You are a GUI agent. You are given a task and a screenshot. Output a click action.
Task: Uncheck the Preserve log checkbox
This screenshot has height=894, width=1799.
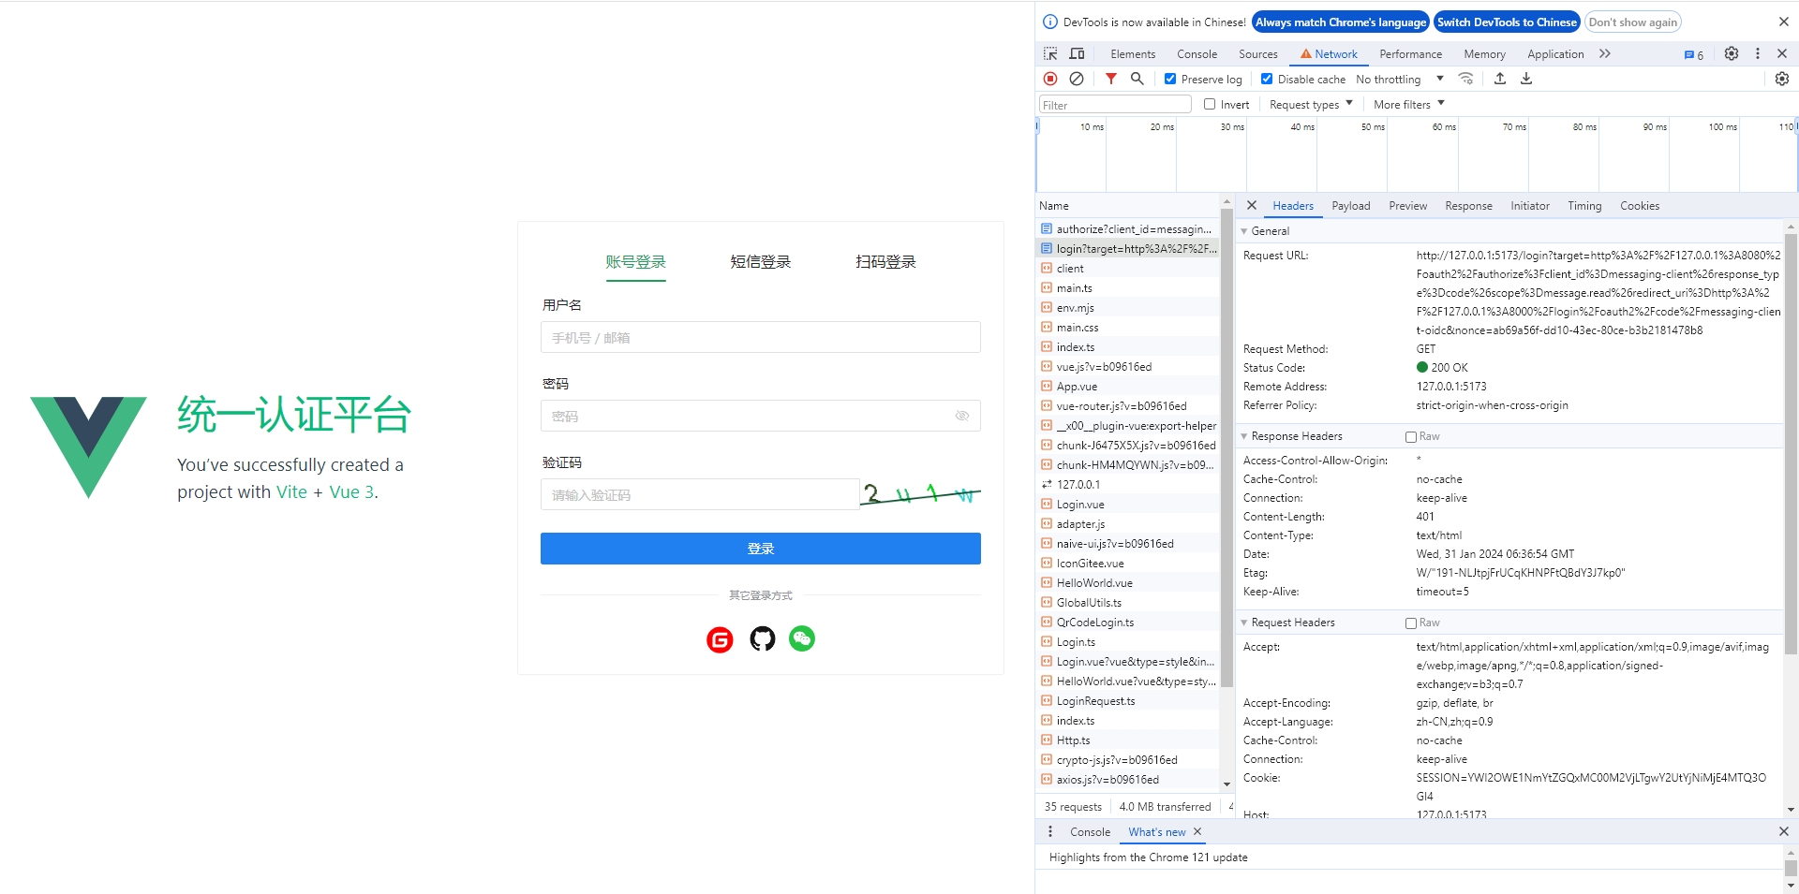coord(1170,80)
